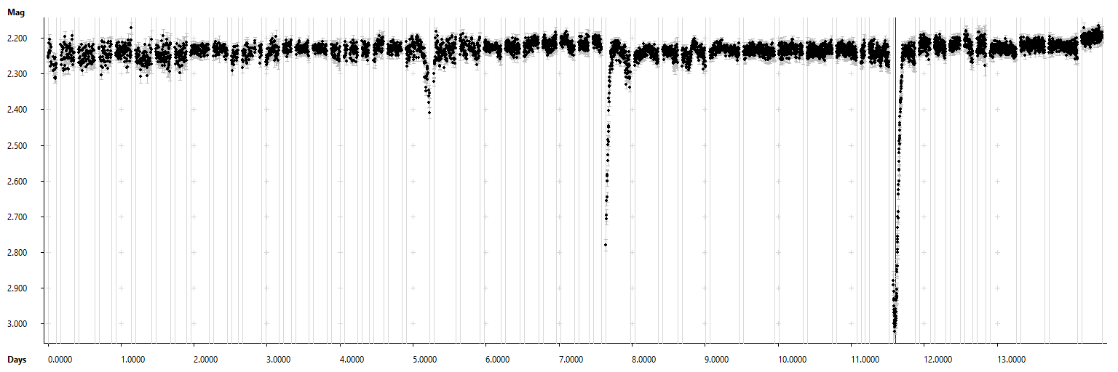
Task: Click the 6.0000 days tick label
Action: 497,360
